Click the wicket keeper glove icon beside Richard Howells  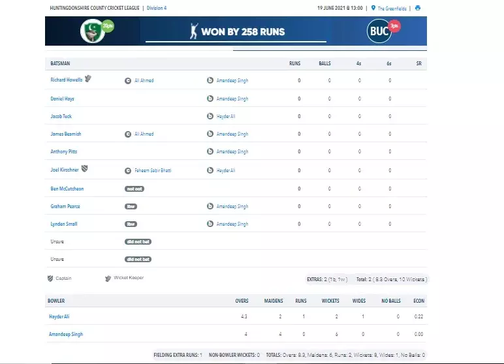click(88, 80)
